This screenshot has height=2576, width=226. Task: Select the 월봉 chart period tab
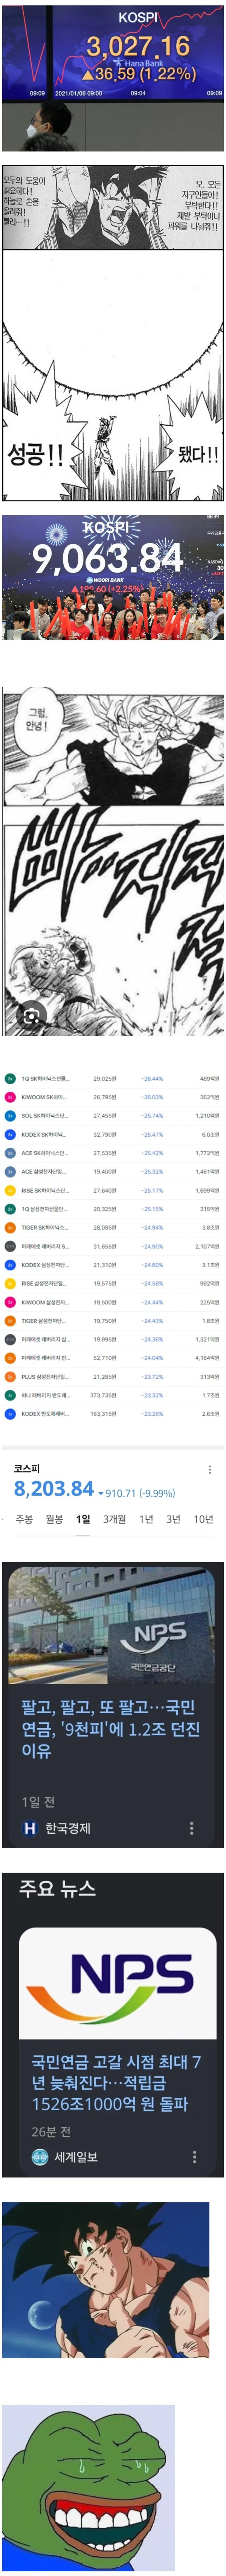tap(54, 1519)
